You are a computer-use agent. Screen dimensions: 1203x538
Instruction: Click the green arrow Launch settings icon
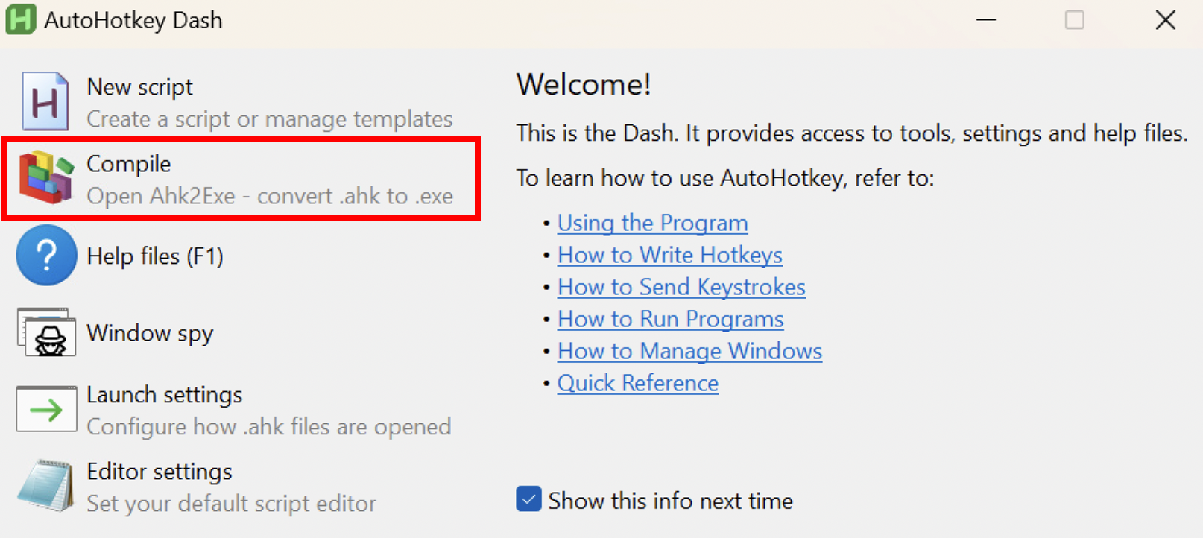[46, 409]
